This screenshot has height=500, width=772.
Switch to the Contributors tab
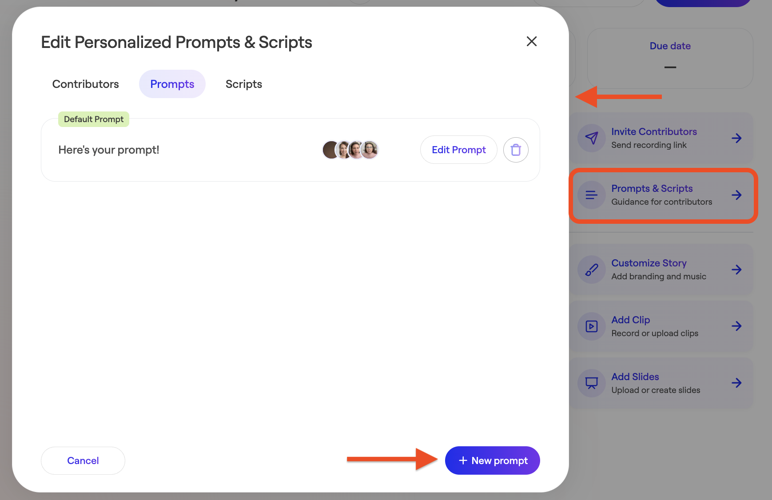86,84
